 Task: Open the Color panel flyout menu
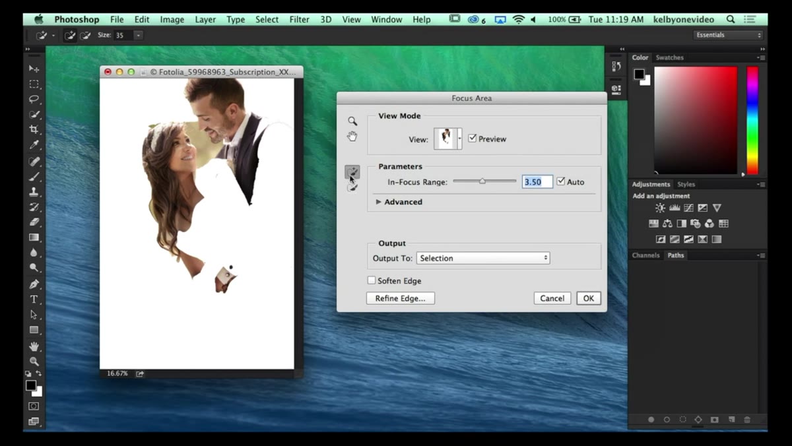tap(761, 57)
